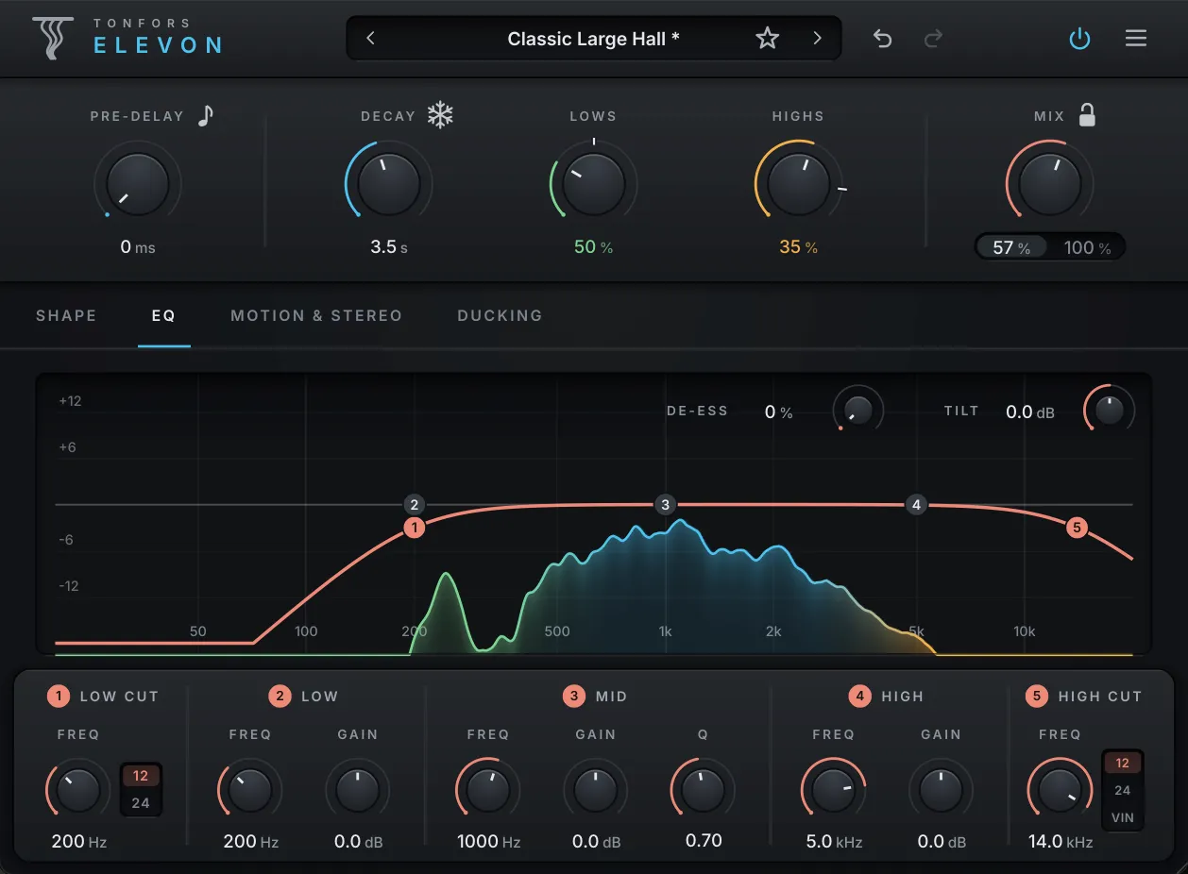Click the Low band gain knob
1188x874 pixels.
358,790
